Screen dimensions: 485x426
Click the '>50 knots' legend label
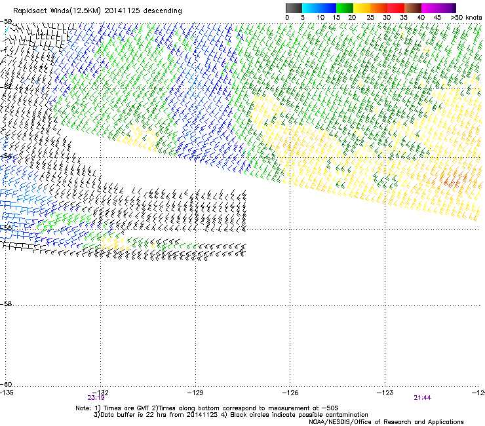[466, 18]
